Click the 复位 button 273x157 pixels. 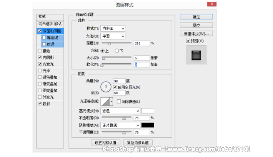(x=196, y=25)
